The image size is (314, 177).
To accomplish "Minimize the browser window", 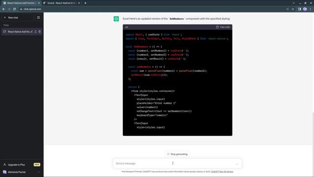I will (300, 3).
